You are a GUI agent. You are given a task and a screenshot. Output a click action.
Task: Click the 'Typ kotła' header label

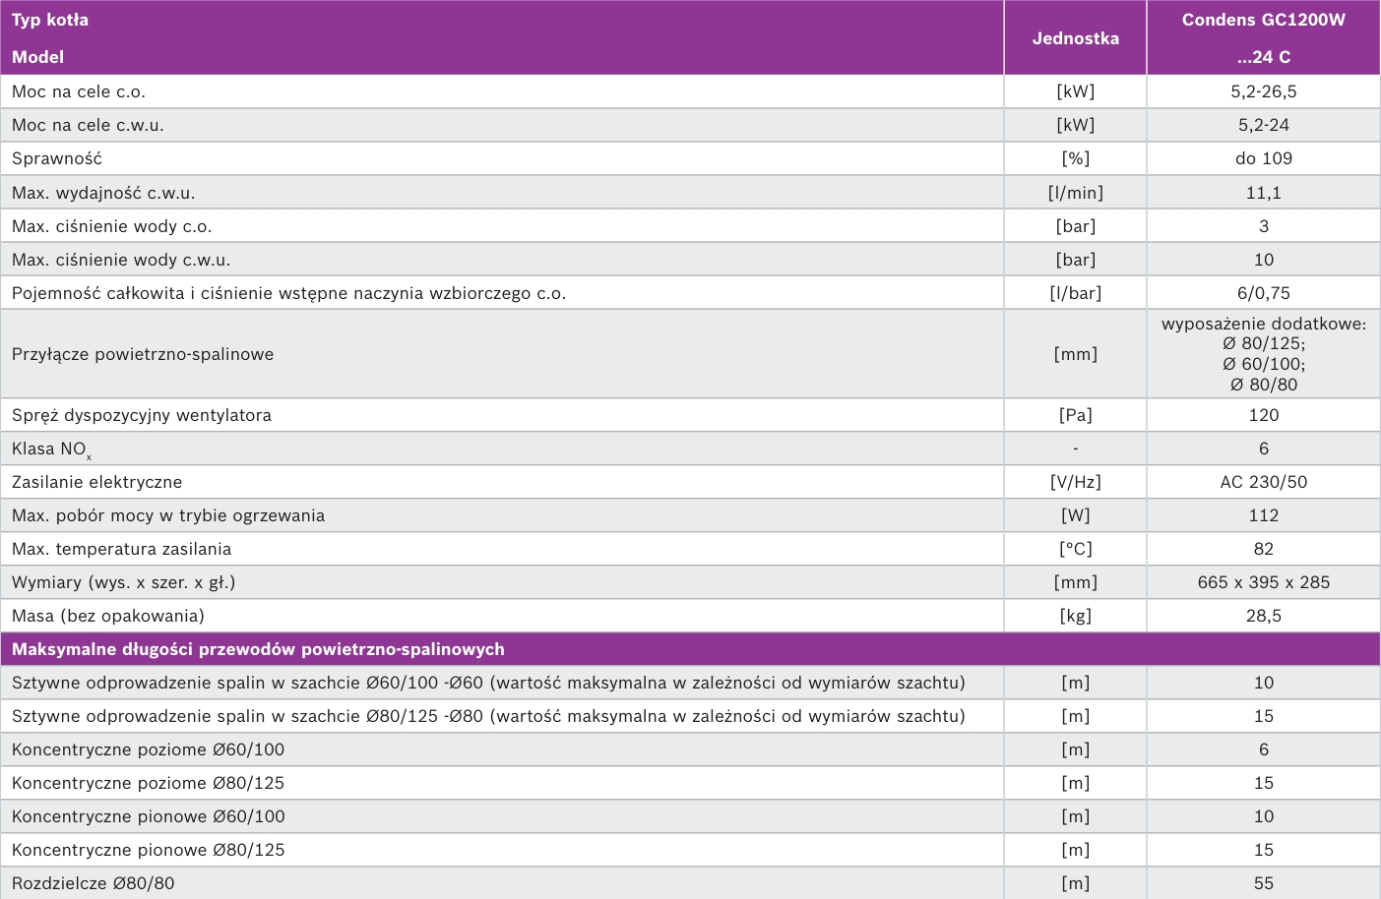point(50,20)
